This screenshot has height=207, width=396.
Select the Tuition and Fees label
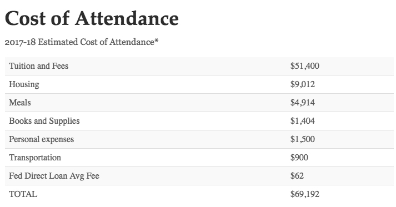[39, 66]
